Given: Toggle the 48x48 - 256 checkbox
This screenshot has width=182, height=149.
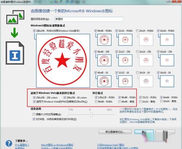Looking at the screenshot, I should pos(96,52).
